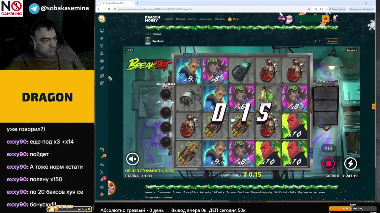The height and width of the screenshot is (213, 380).
Task: Click the ОБЩАЯ СТОИМОСТЬ 20 label
Action: (149, 171)
